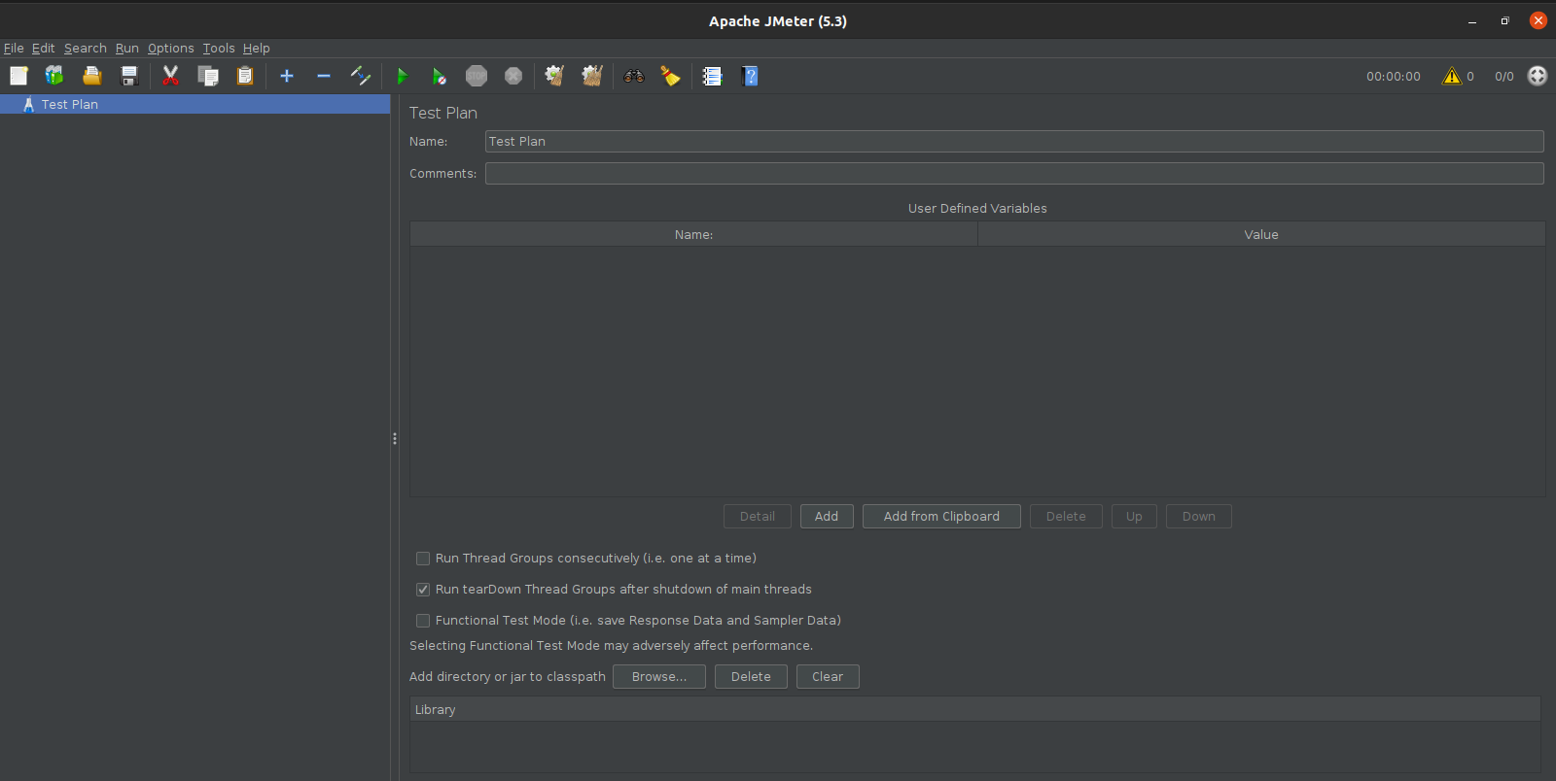Click the Reset Search icon
This screenshot has height=781, width=1556.
671,76
